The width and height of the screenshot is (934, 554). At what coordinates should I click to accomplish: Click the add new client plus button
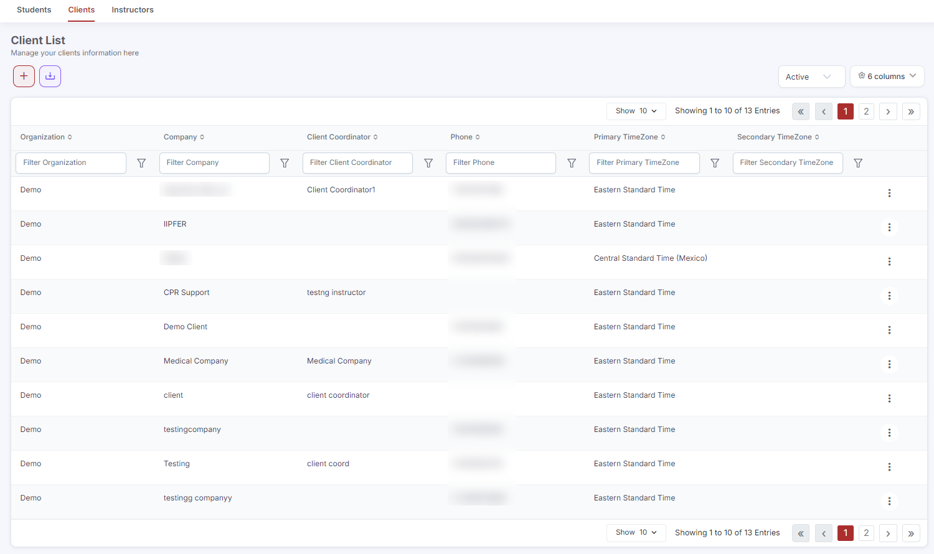(x=24, y=76)
